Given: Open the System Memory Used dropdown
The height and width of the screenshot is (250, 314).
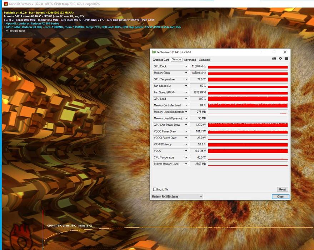Looking at the screenshot, I should [186, 164].
